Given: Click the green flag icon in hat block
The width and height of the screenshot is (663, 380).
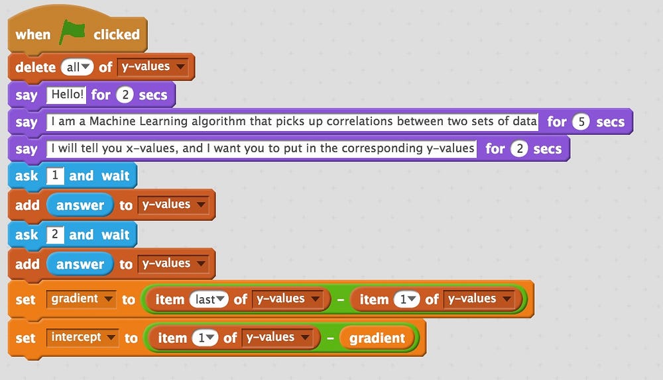Looking at the screenshot, I should click(72, 33).
